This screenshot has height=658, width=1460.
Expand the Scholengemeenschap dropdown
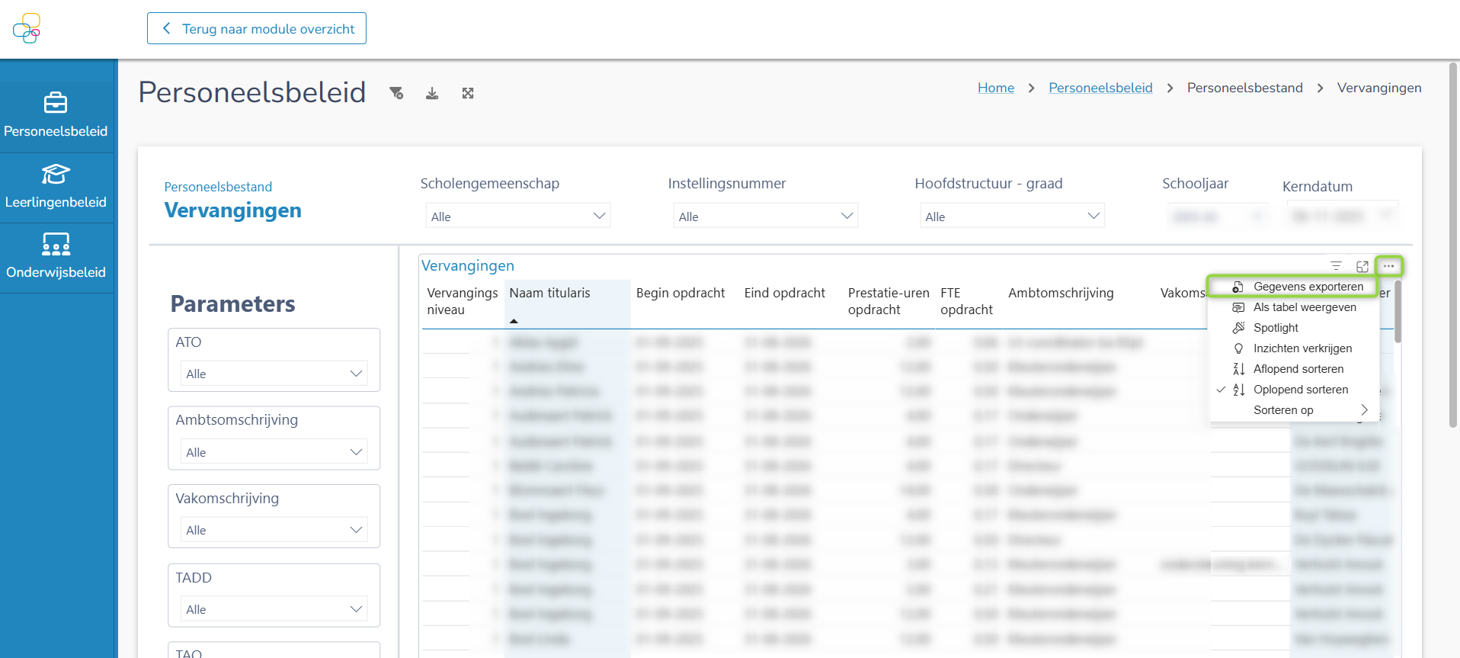point(518,217)
